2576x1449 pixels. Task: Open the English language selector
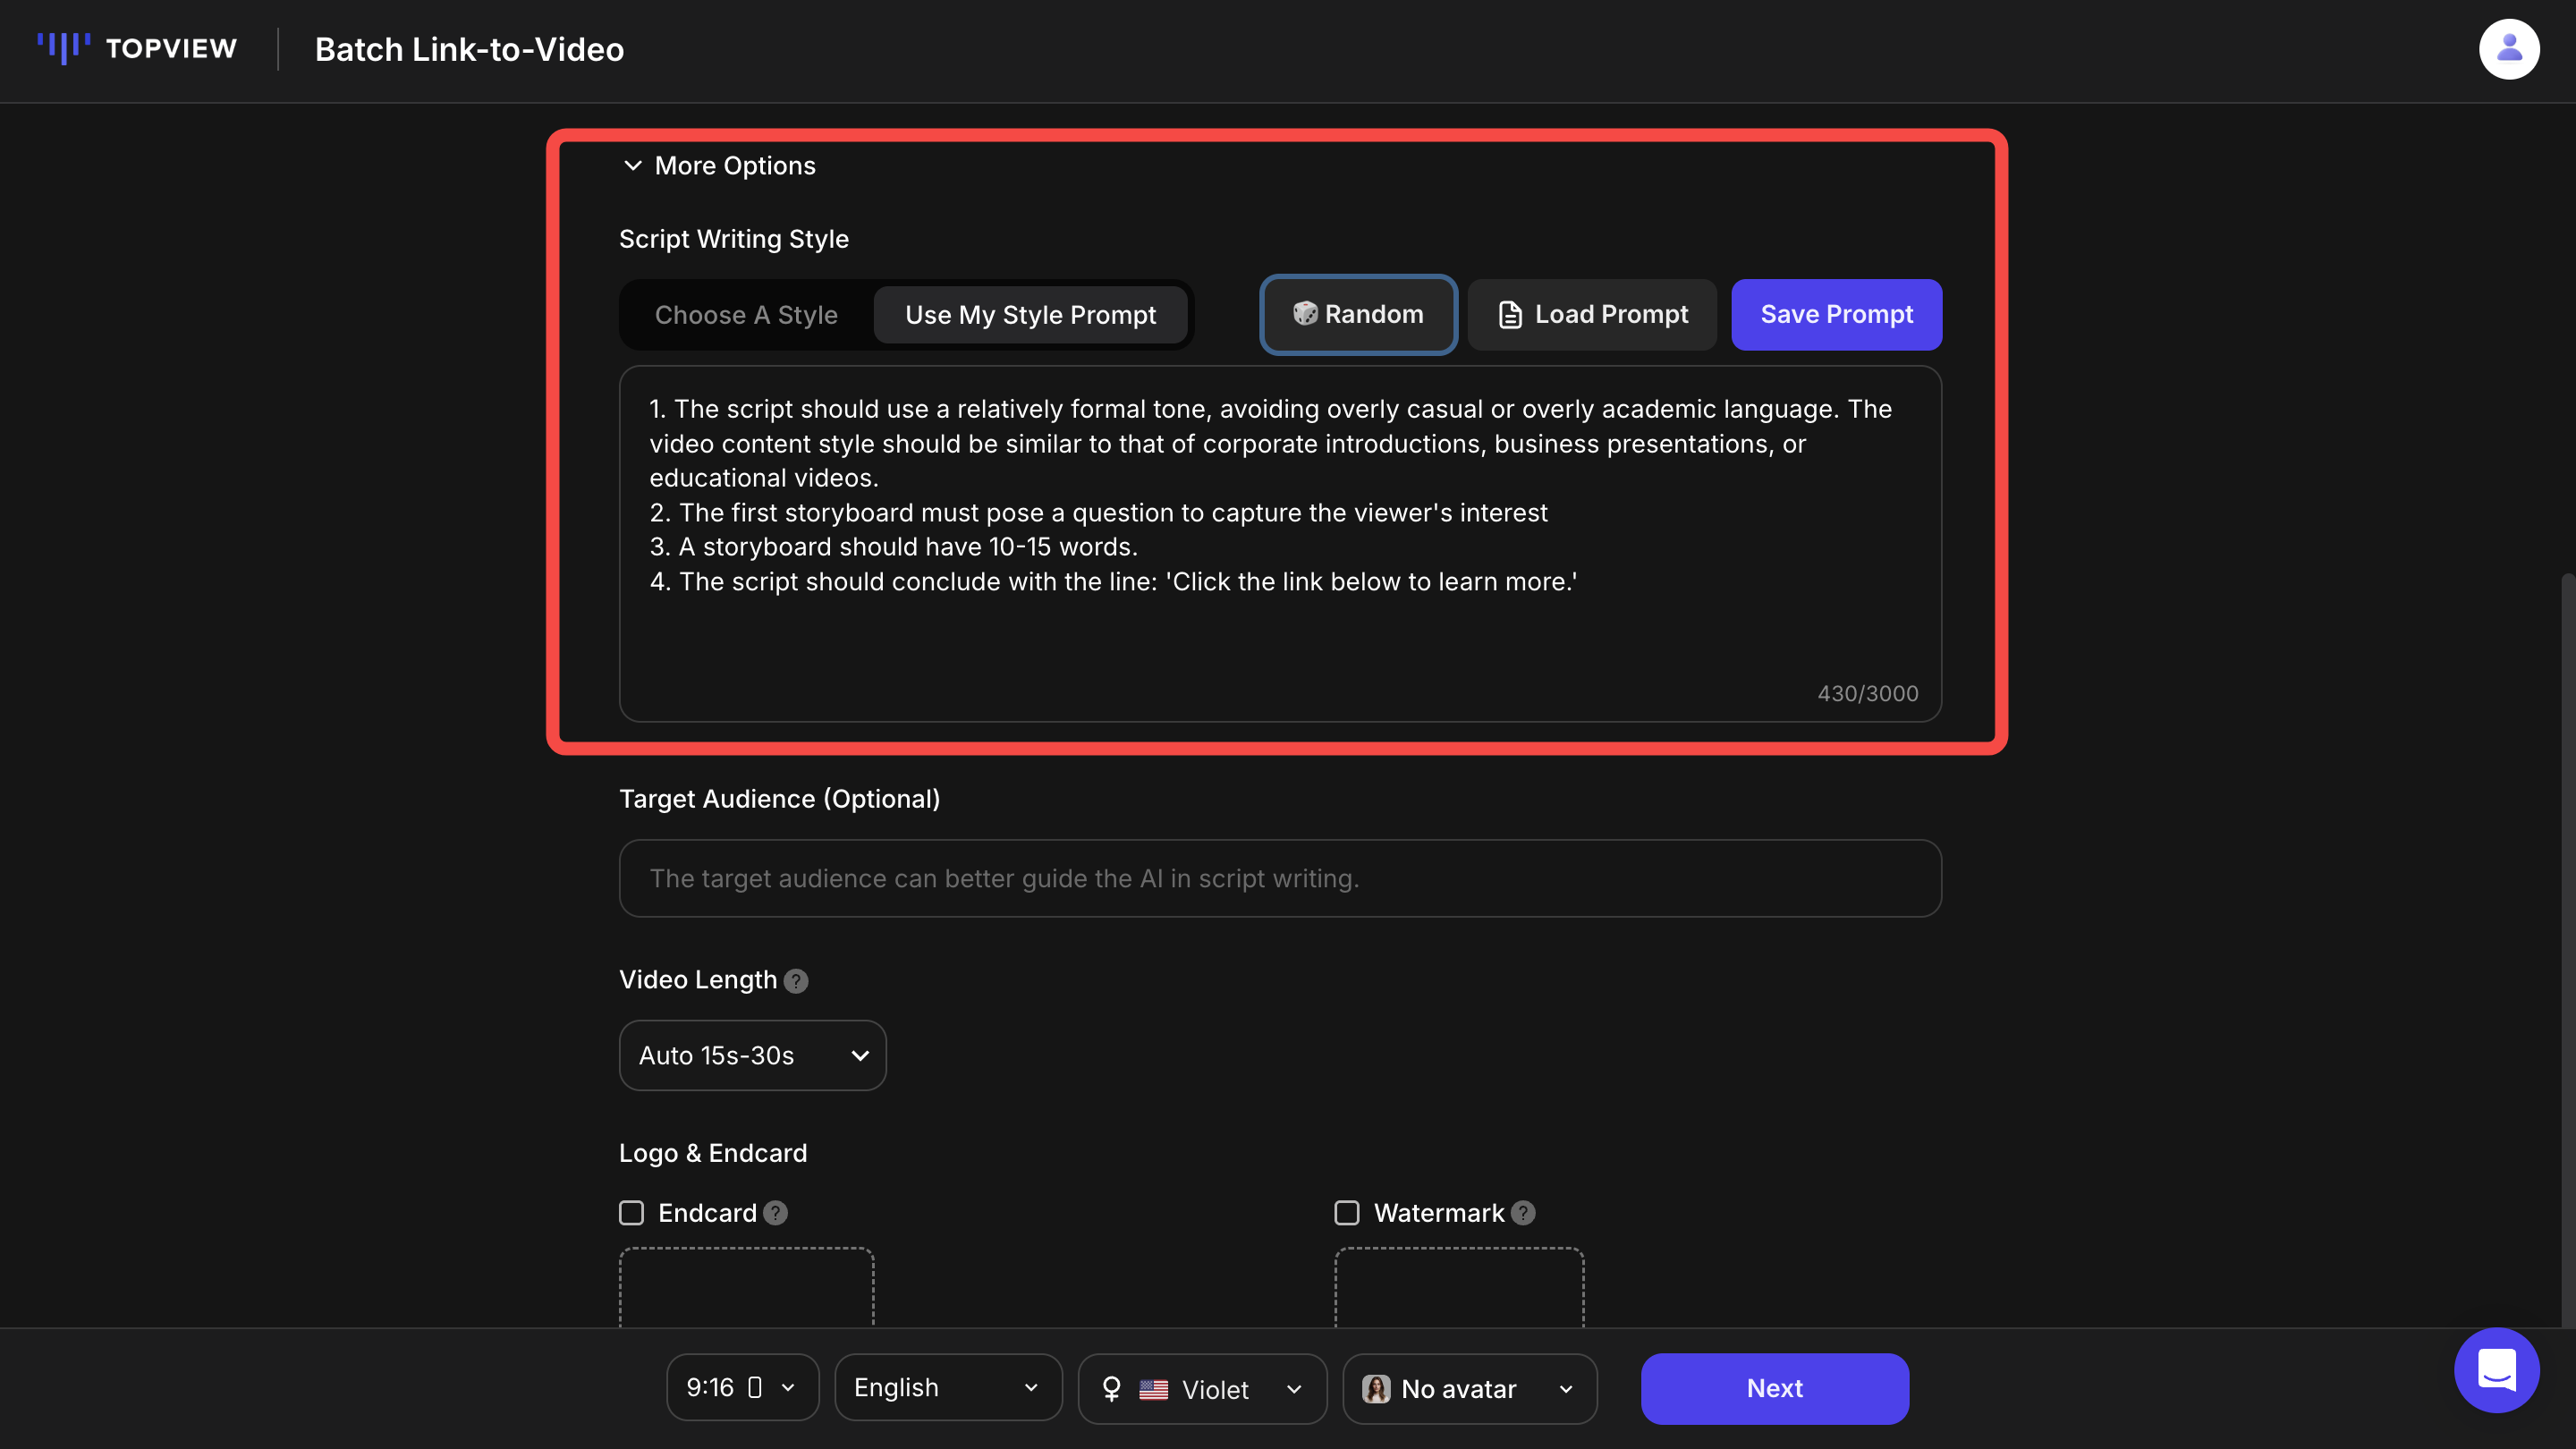tap(947, 1388)
